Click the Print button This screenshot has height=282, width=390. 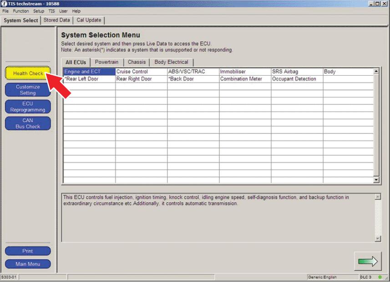pyautogui.click(x=28, y=251)
